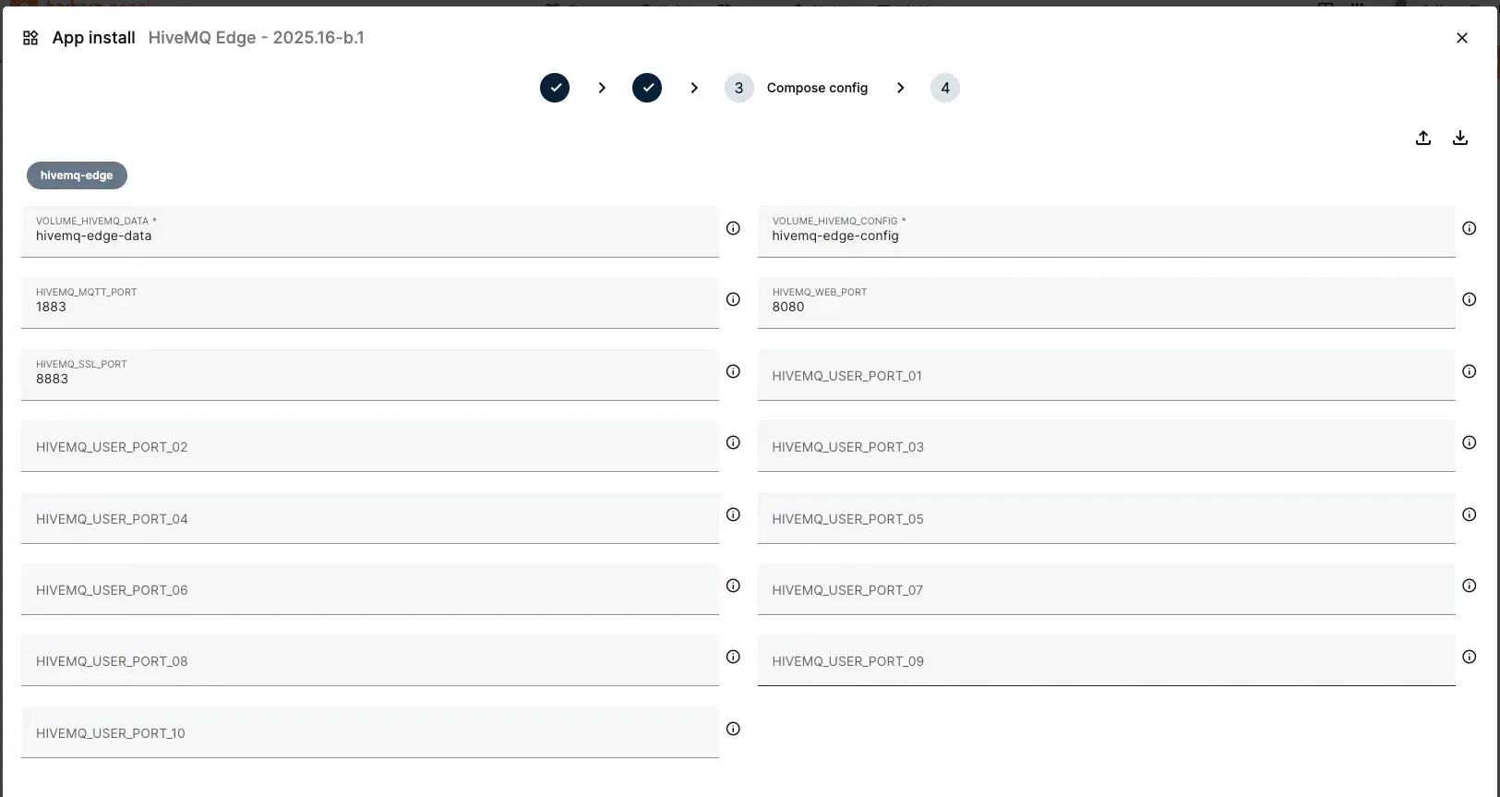The width and height of the screenshot is (1500, 797).
Task: Focus HIVEMQ_USER_PORT_07 field
Action: 1107,588
